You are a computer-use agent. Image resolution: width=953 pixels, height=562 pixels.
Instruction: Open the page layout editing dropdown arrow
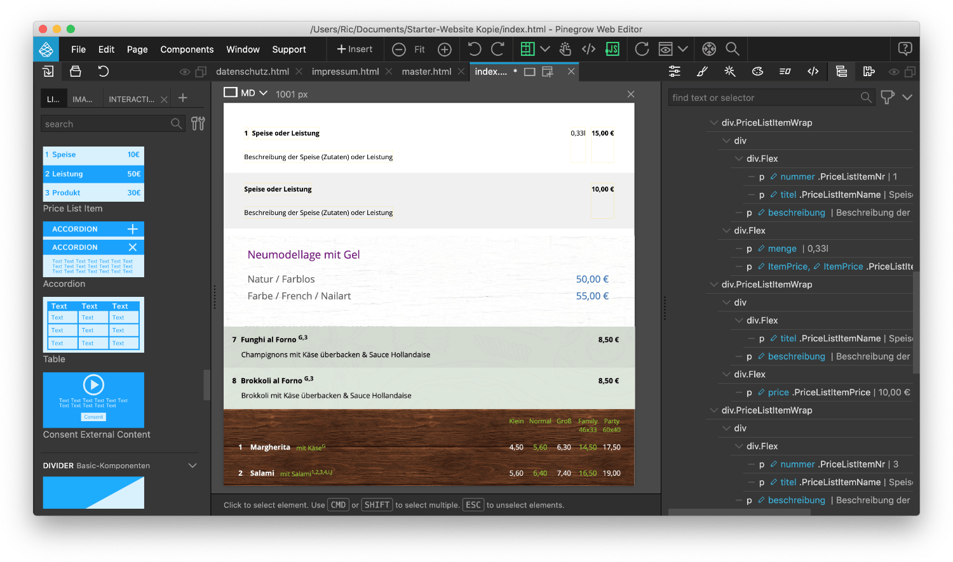[545, 49]
